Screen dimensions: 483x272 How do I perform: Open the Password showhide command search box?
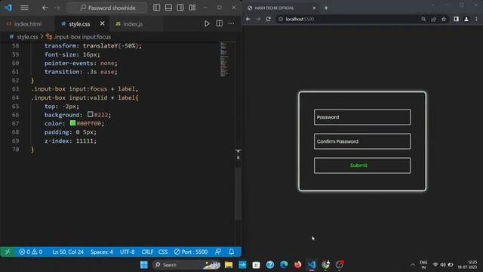point(107,8)
